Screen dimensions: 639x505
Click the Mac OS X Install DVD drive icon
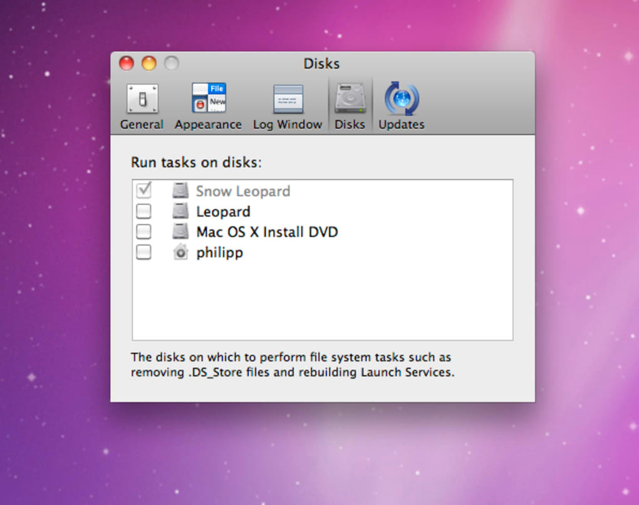180,231
